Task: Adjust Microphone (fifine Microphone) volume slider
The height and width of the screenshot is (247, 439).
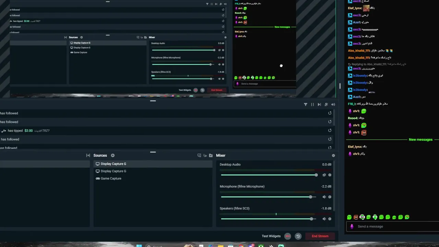Action: [269, 197]
